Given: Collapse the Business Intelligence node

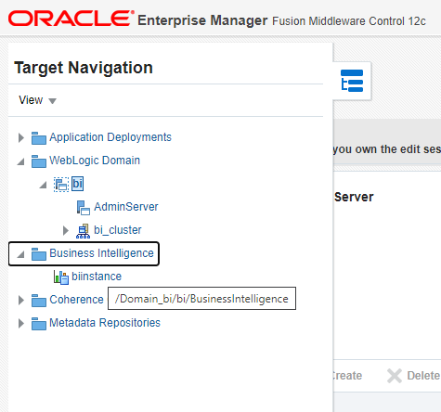Looking at the screenshot, I should [x=20, y=254].
